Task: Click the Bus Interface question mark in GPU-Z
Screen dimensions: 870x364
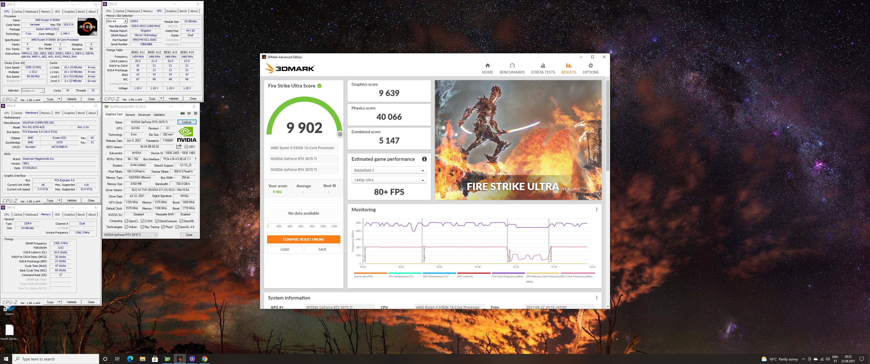Action: coord(195,159)
